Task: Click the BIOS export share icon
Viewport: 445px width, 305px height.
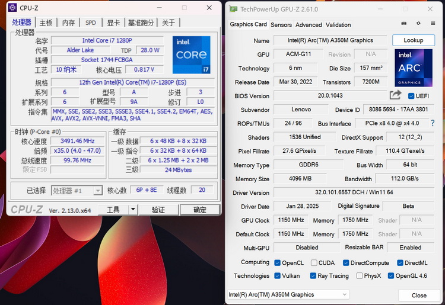Action: click(x=395, y=95)
